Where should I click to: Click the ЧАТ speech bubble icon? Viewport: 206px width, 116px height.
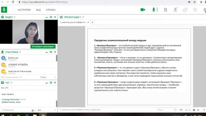pyautogui.click(x=2, y=82)
